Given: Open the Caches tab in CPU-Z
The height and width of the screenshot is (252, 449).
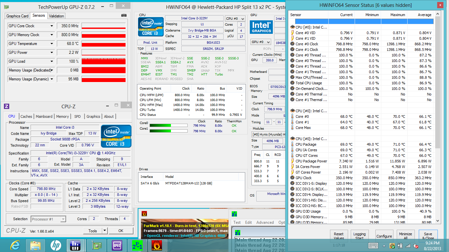Looking at the screenshot, I should (x=26, y=116).
